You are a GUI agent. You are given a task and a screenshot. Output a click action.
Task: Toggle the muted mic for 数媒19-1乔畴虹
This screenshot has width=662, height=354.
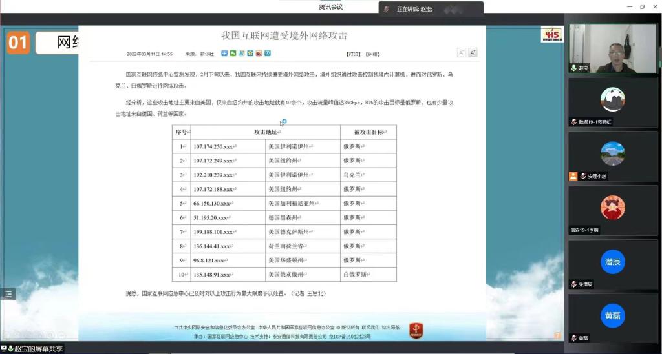pyautogui.click(x=573, y=122)
